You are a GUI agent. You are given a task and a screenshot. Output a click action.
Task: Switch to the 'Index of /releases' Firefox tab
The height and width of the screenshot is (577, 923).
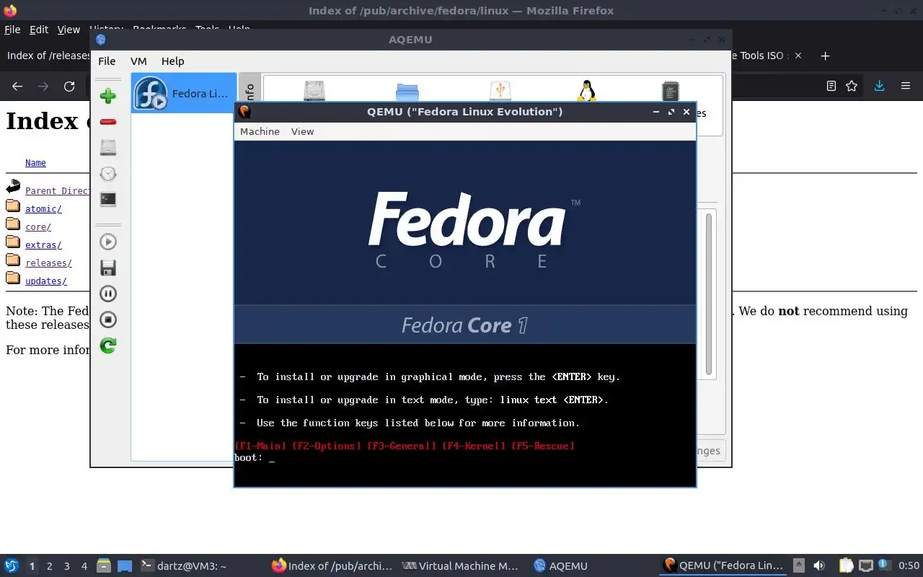click(47, 56)
